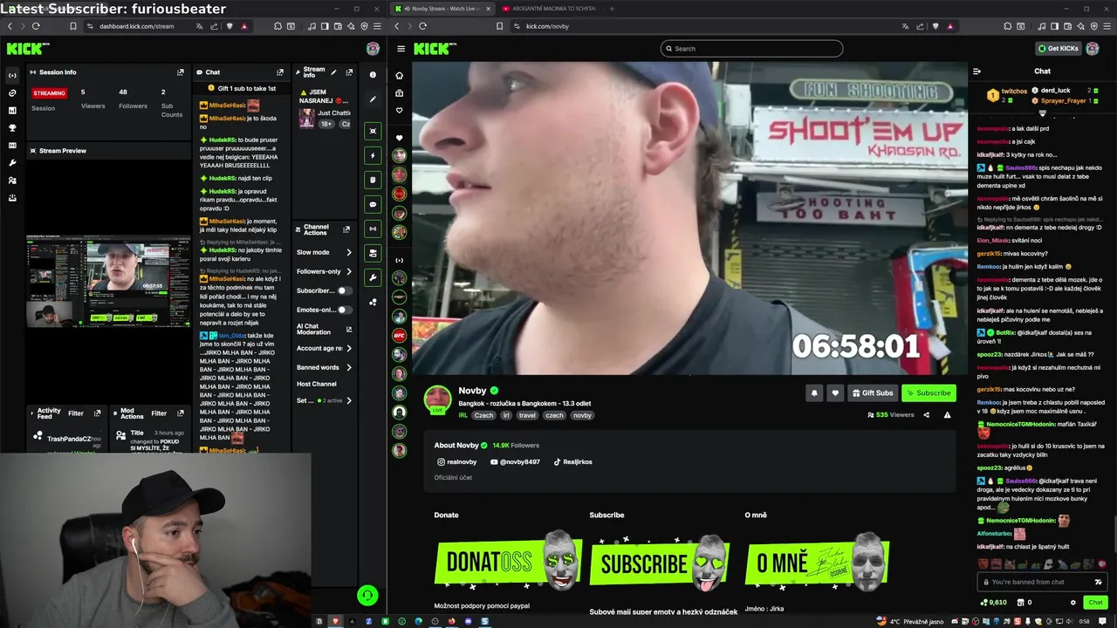Select the novby stream tag
This screenshot has height=628, width=1117.
click(582, 415)
